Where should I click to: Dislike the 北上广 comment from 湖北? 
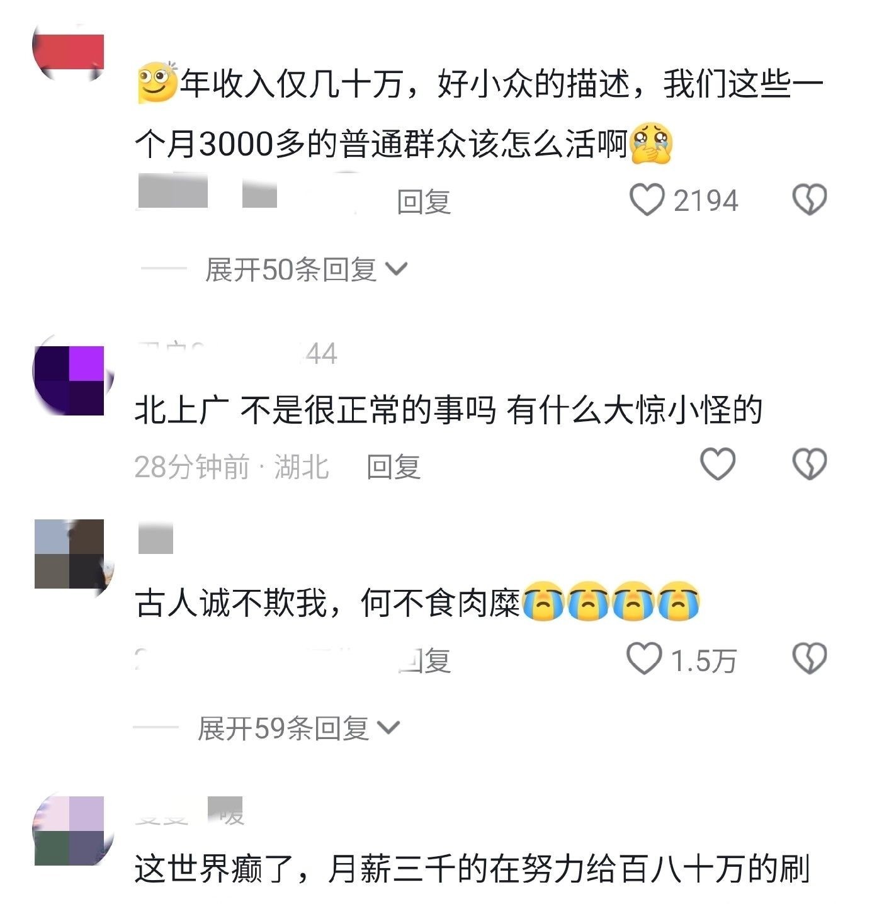point(809,465)
